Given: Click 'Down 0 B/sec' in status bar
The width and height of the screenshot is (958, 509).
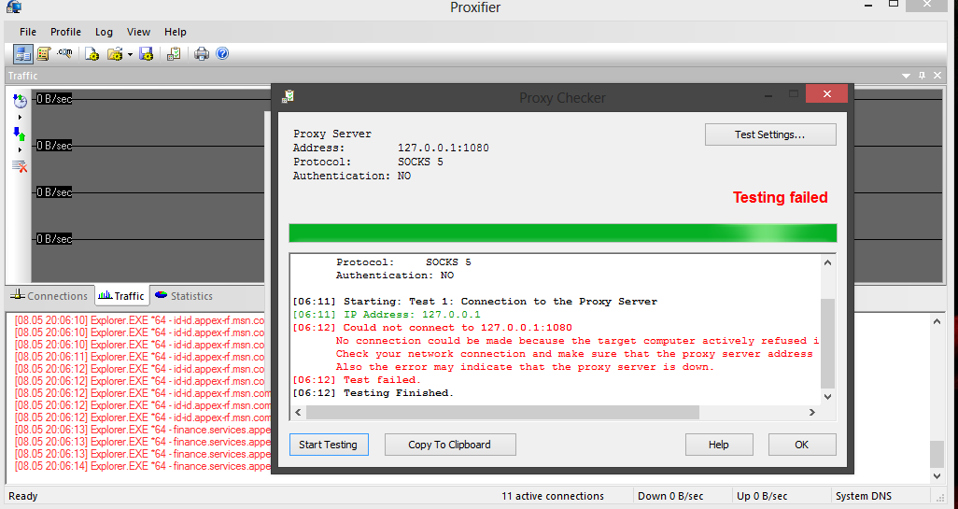Looking at the screenshot, I should click(670, 496).
